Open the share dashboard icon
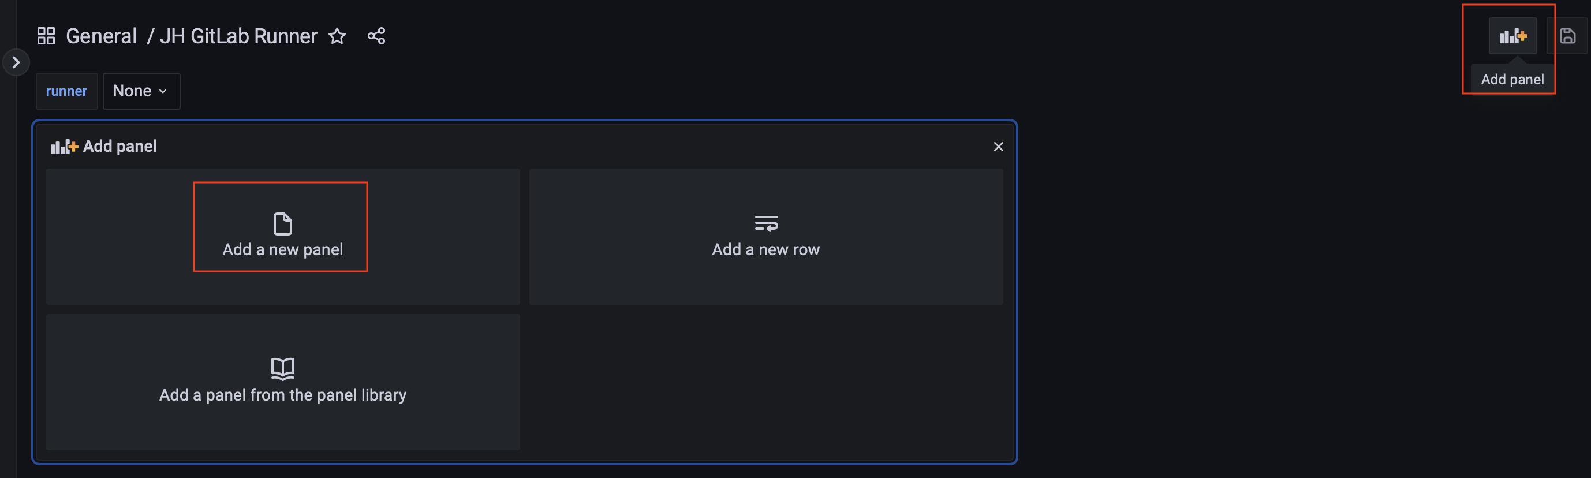The height and width of the screenshot is (478, 1591). coord(377,36)
